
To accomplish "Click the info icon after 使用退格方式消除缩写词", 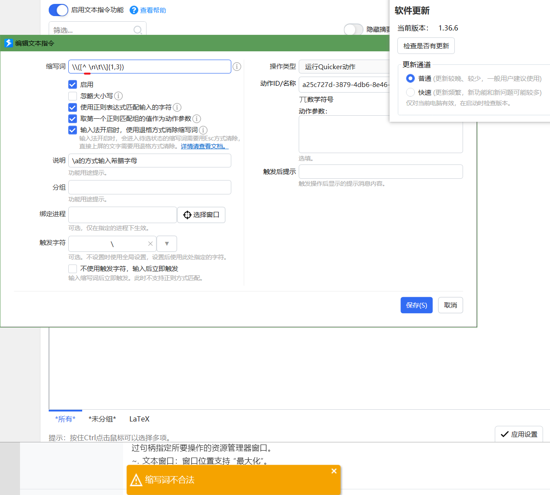I will coord(203,130).
